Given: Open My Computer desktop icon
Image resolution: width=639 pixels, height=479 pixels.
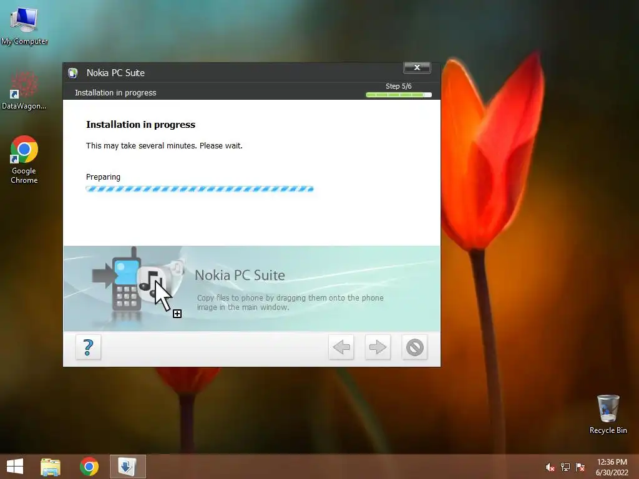Looking at the screenshot, I should 24,25.
